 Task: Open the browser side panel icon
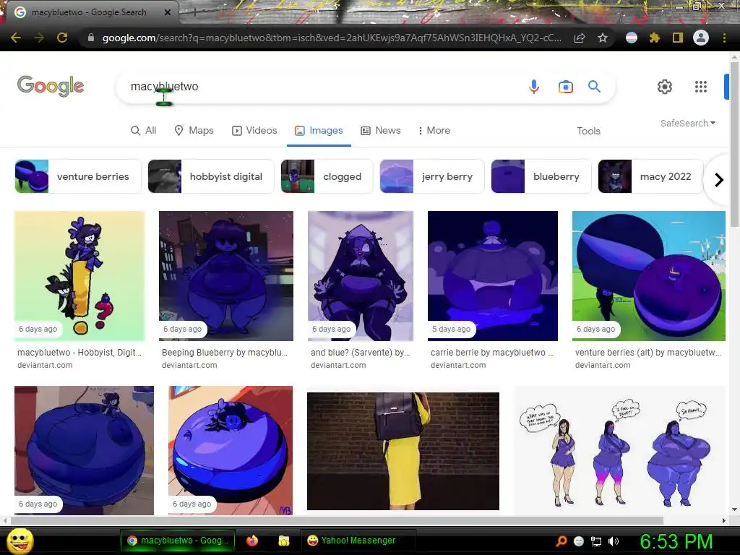click(678, 38)
